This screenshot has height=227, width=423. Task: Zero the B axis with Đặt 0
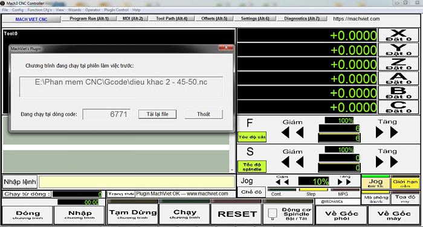pos(398,93)
